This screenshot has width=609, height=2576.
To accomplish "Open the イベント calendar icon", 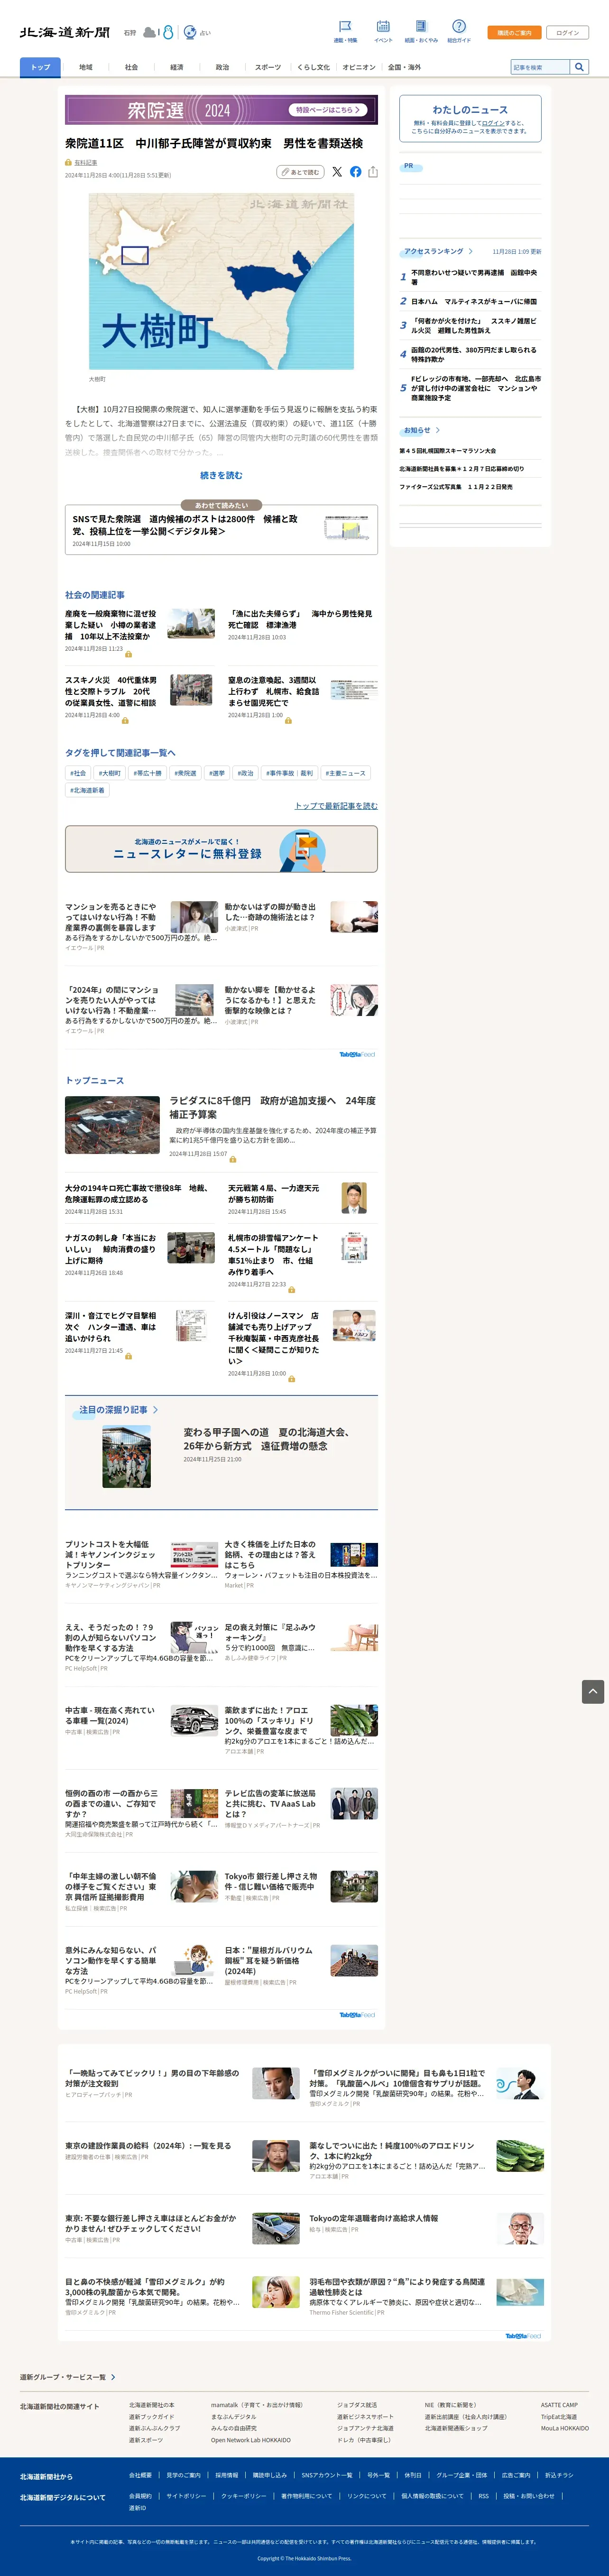I will click(383, 27).
